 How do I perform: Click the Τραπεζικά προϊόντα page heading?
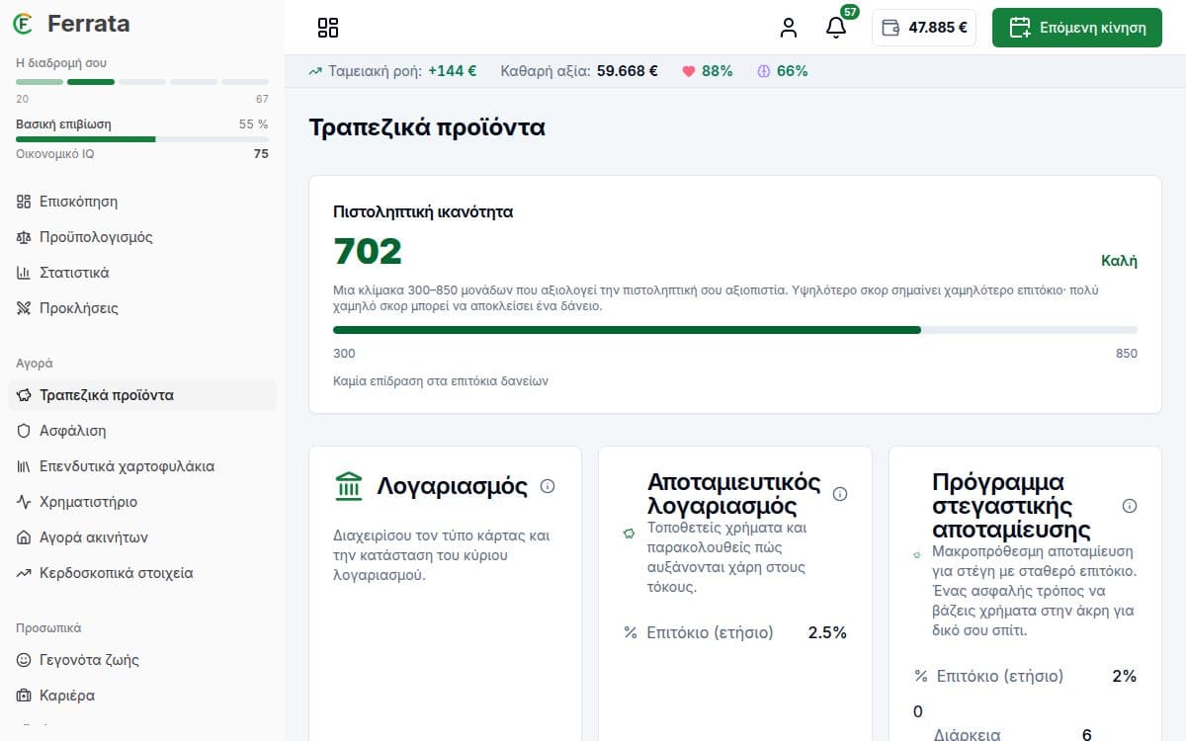(x=427, y=127)
